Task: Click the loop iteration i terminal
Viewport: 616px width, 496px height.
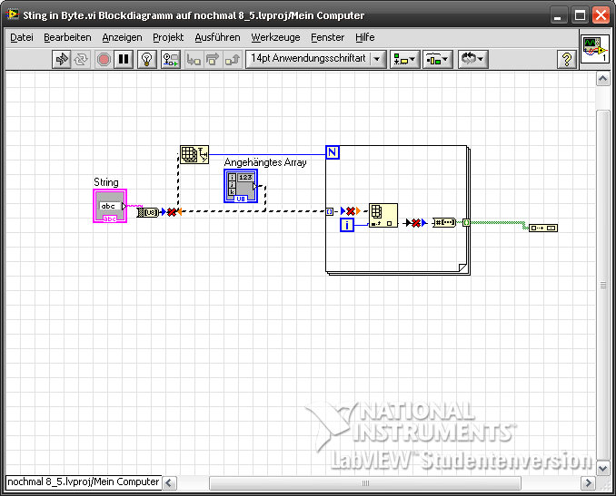Action: [347, 225]
